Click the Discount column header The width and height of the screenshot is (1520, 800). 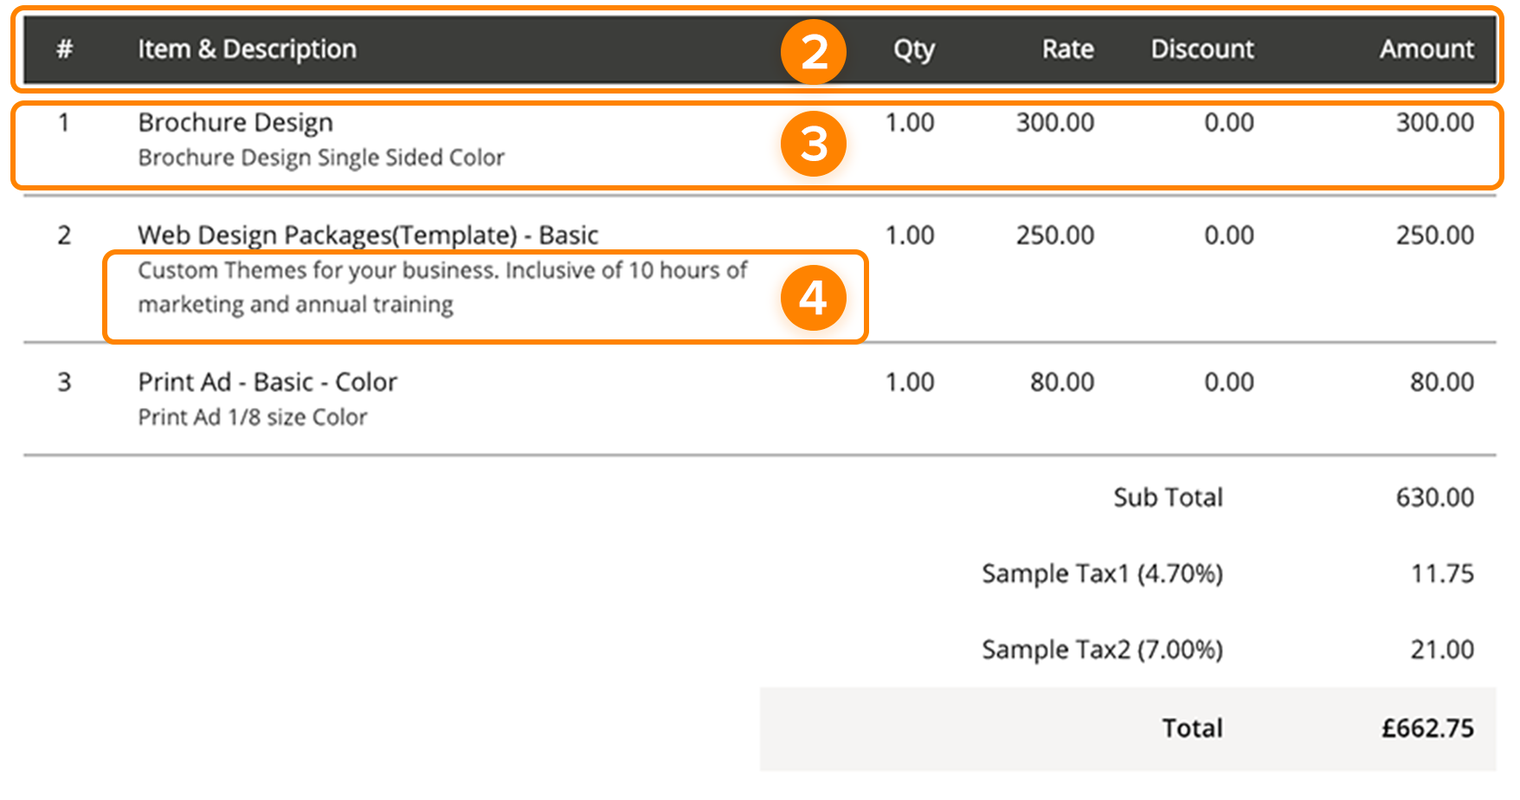pyautogui.click(x=1201, y=49)
